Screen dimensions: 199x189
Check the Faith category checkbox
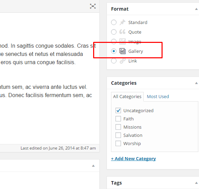[x=118, y=119]
